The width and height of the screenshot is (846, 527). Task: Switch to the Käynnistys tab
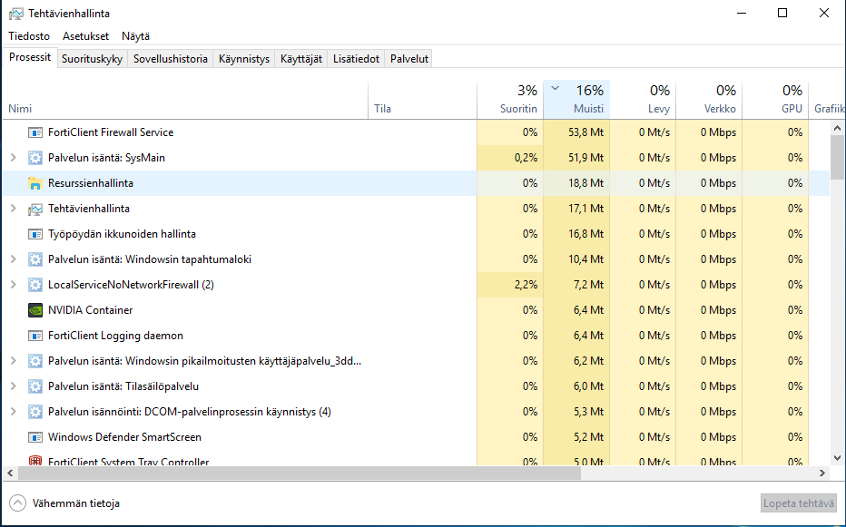click(x=244, y=59)
